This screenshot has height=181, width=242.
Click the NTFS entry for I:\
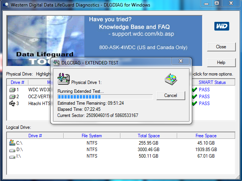[92, 156]
